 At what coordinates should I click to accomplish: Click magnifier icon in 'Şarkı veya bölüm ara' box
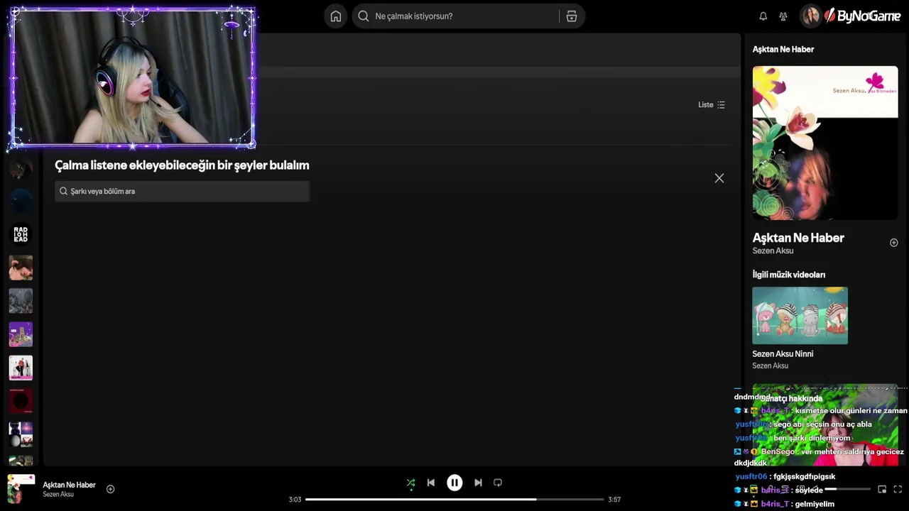click(63, 191)
